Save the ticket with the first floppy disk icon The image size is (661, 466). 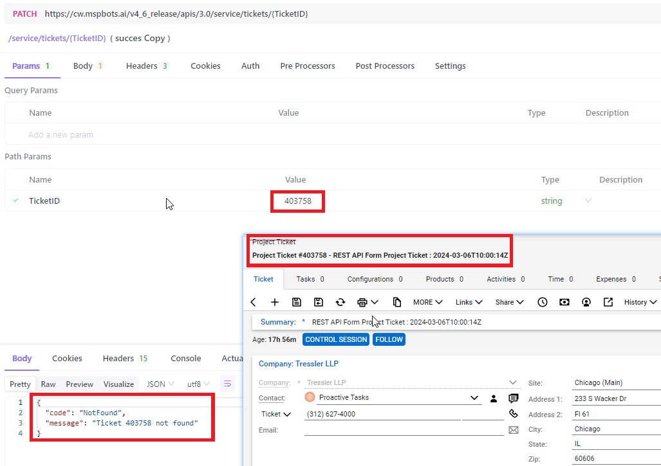[x=297, y=302]
